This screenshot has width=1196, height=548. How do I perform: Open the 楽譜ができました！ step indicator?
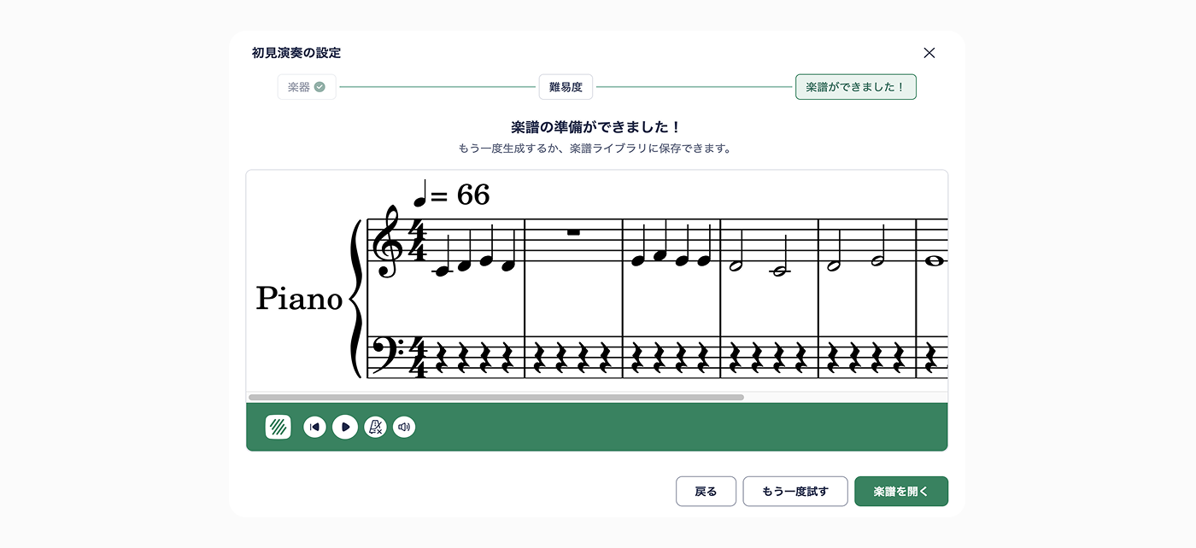[855, 86]
